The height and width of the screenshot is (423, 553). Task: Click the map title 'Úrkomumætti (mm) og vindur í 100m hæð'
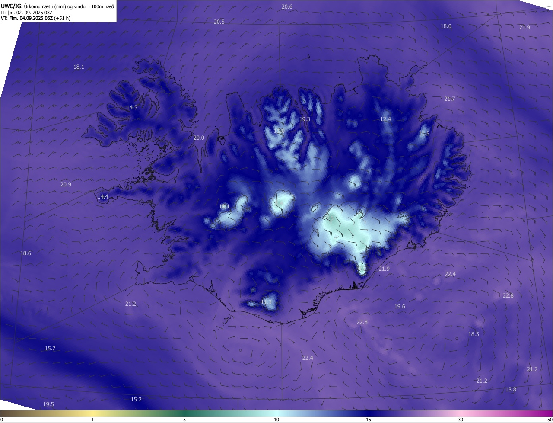tap(70, 6)
